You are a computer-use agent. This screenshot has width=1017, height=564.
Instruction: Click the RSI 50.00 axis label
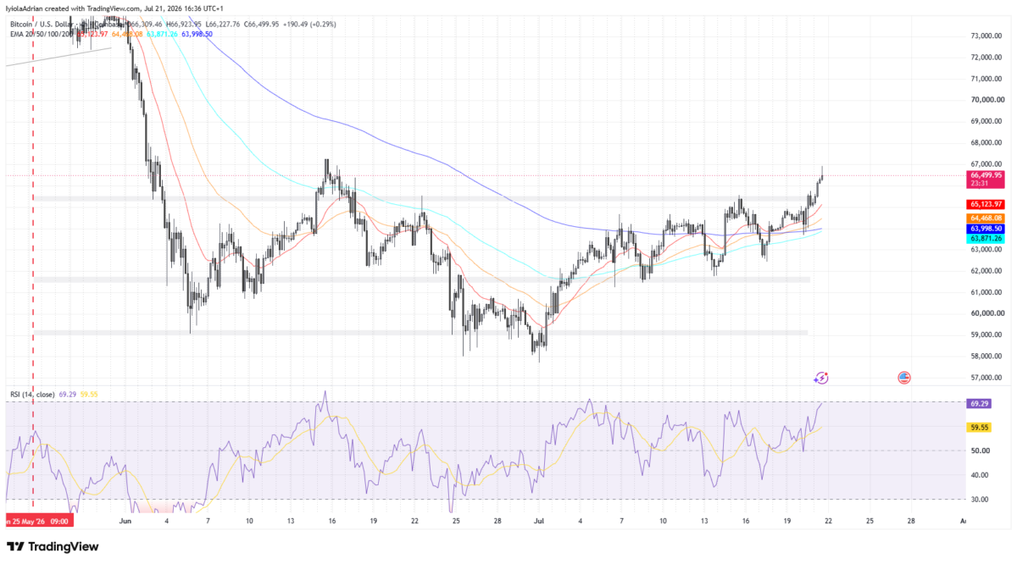tap(981, 451)
